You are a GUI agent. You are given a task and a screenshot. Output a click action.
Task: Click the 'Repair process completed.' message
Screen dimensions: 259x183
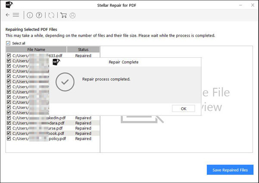click(x=106, y=79)
